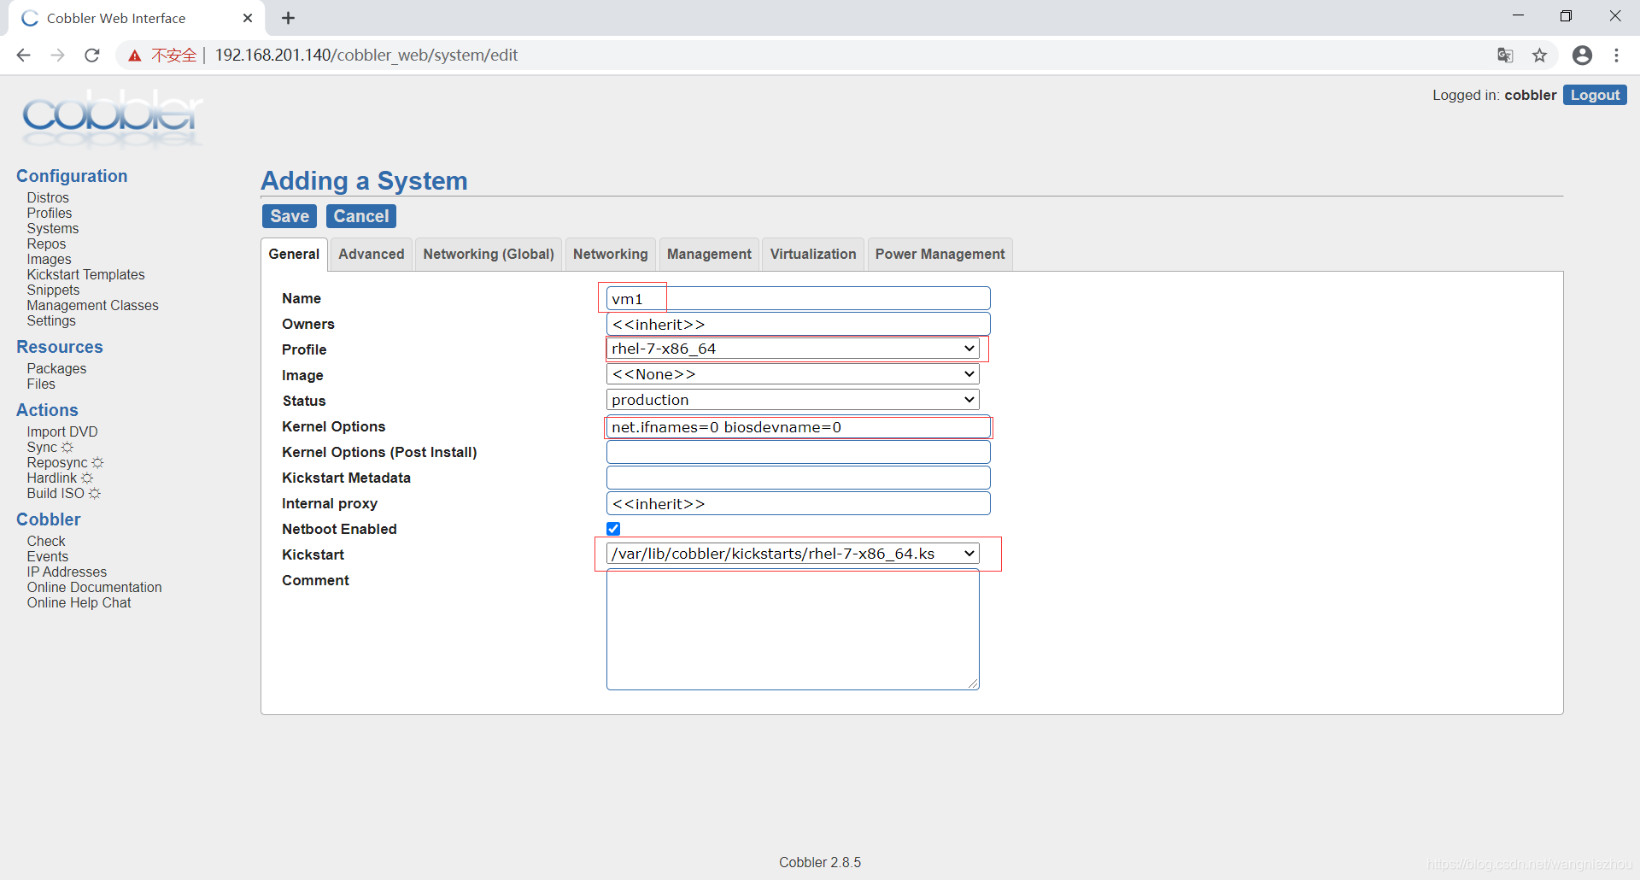Screen dimensions: 1640x880
Task: Open IP Addresses link
Action: pyautogui.click(x=67, y=572)
